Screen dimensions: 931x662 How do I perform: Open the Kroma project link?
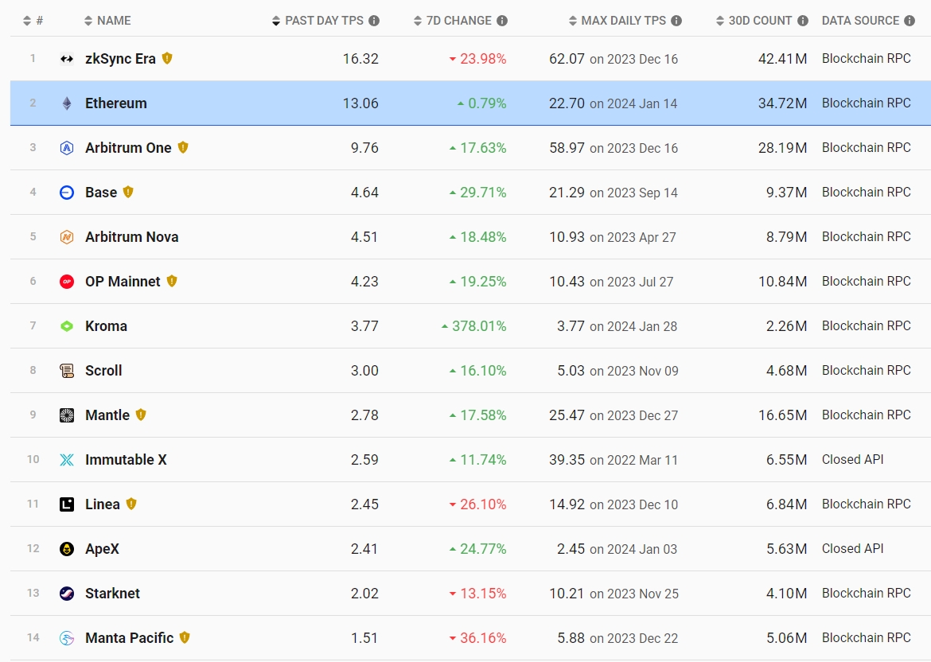(107, 326)
